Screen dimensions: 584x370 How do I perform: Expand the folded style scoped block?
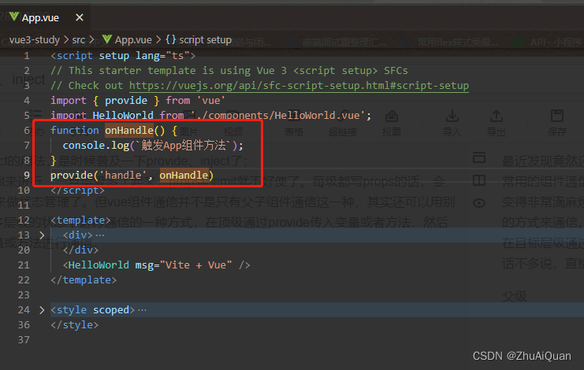(42, 309)
